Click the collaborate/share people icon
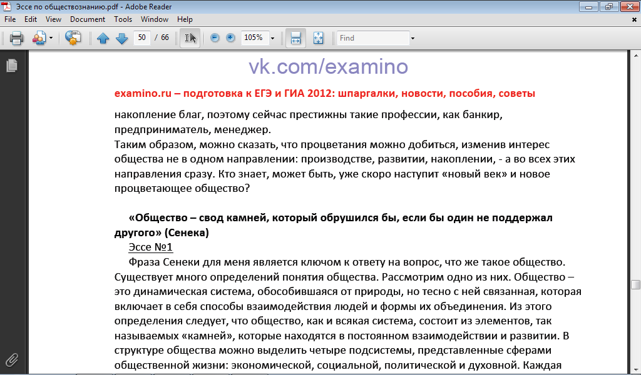The image size is (641, 375). coord(39,38)
